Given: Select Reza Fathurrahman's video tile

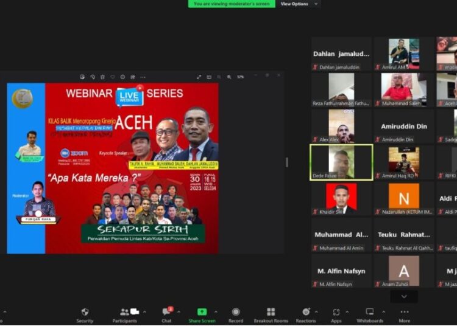Looking at the screenshot, I should (341, 90).
